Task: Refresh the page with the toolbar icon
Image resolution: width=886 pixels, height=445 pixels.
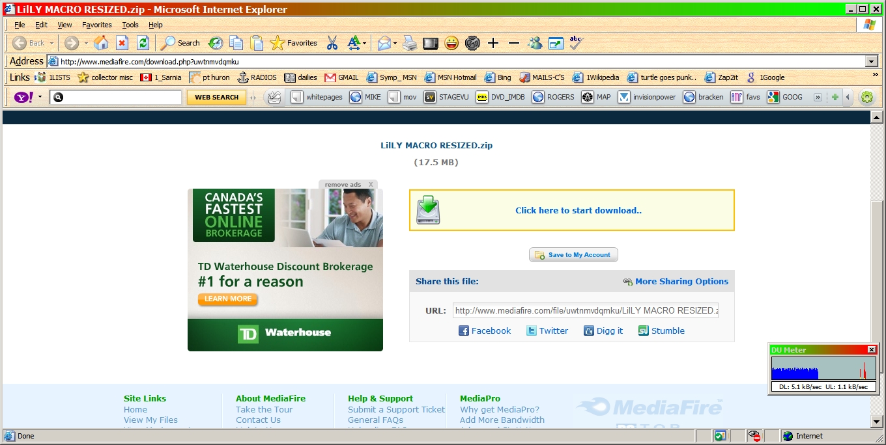Action: click(143, 43)
